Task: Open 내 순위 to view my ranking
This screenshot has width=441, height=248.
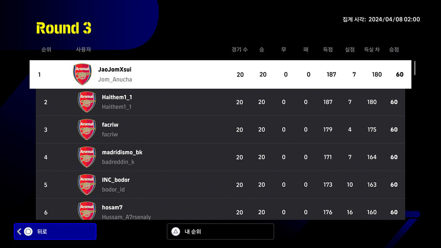Action: pos(220,231)
